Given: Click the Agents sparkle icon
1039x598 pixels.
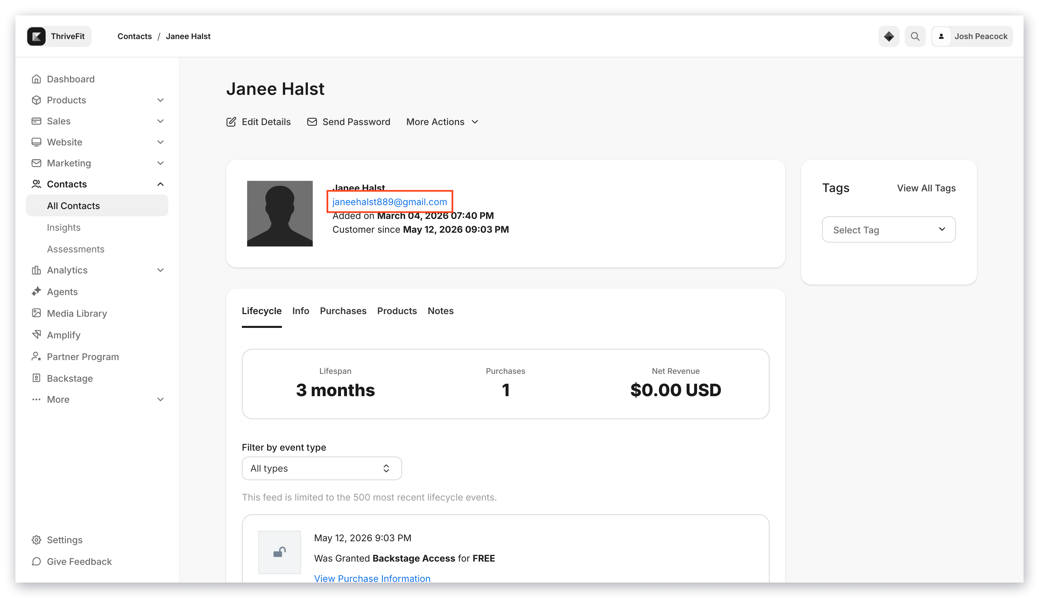Looking at the screenshot, I should pyautogui.click(x=36, y=291).
